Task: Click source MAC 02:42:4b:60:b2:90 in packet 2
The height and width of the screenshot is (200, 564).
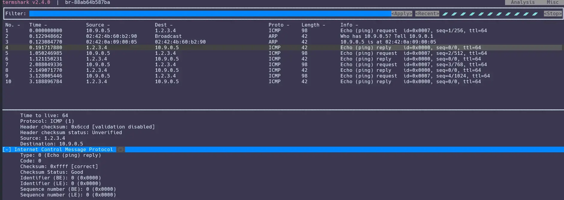Action: (111, 36)
